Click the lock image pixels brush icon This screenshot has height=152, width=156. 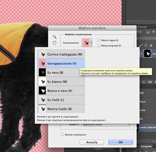pos(141,45)
